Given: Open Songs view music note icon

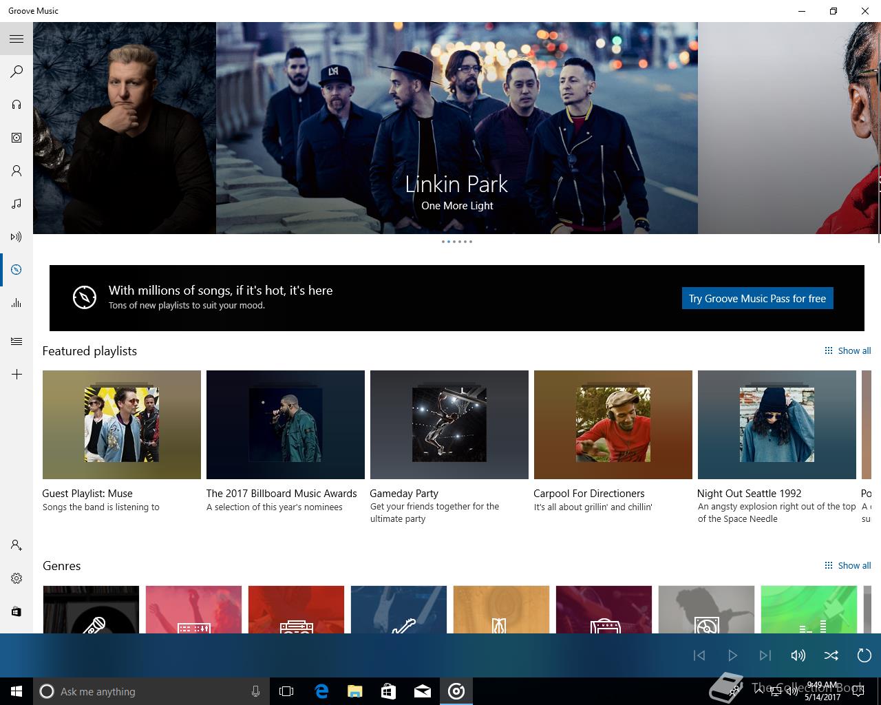Looking at the screenshot, I should 17,204.
